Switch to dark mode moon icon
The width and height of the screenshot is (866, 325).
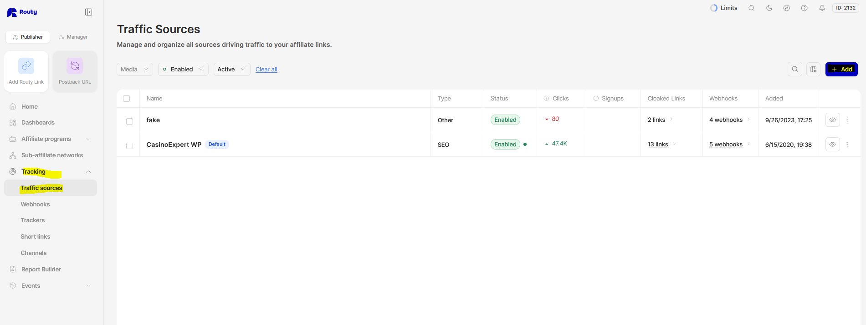pos(769,8)
